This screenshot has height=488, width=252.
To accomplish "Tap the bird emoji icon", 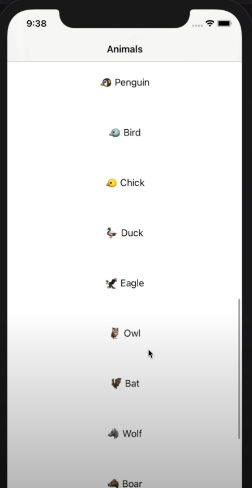I will coord(114,133).
